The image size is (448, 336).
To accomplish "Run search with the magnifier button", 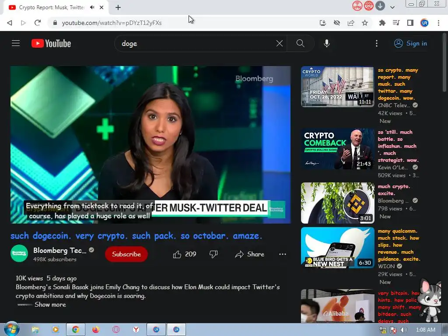I will (x=300, y=43).
